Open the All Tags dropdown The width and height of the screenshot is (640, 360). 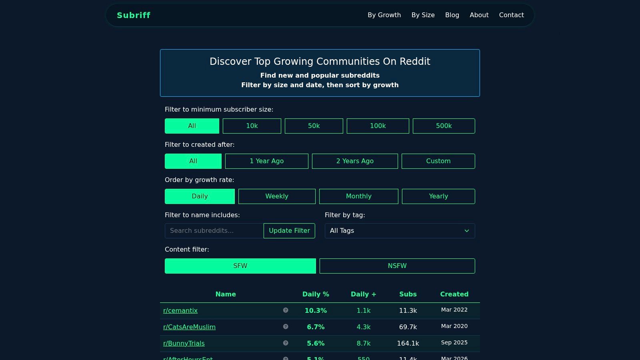pyautogui.click(x=400, y=231)
